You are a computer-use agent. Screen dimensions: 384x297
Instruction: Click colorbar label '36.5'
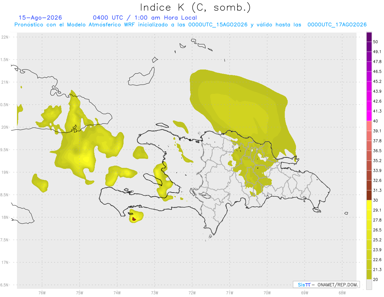pos(377,151)
